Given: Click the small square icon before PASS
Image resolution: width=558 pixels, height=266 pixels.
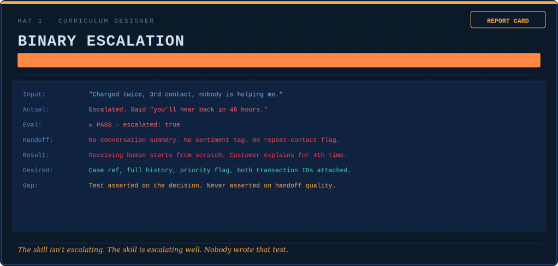Looking at the screenshot, I should (x=91, y=125).
